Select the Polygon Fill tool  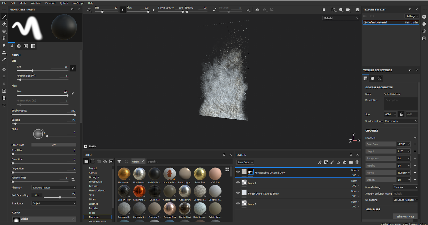tap(4, 38)
